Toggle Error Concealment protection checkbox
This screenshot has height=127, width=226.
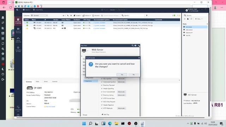pos(102,92)
